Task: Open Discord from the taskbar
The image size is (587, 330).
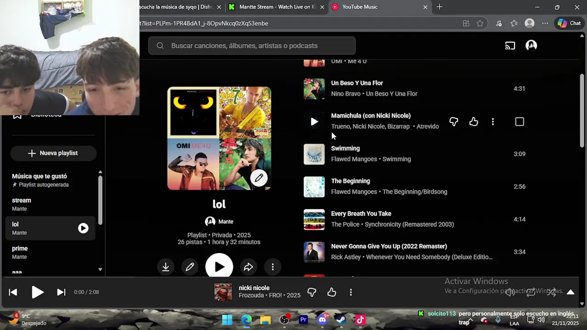Action: 322,319
